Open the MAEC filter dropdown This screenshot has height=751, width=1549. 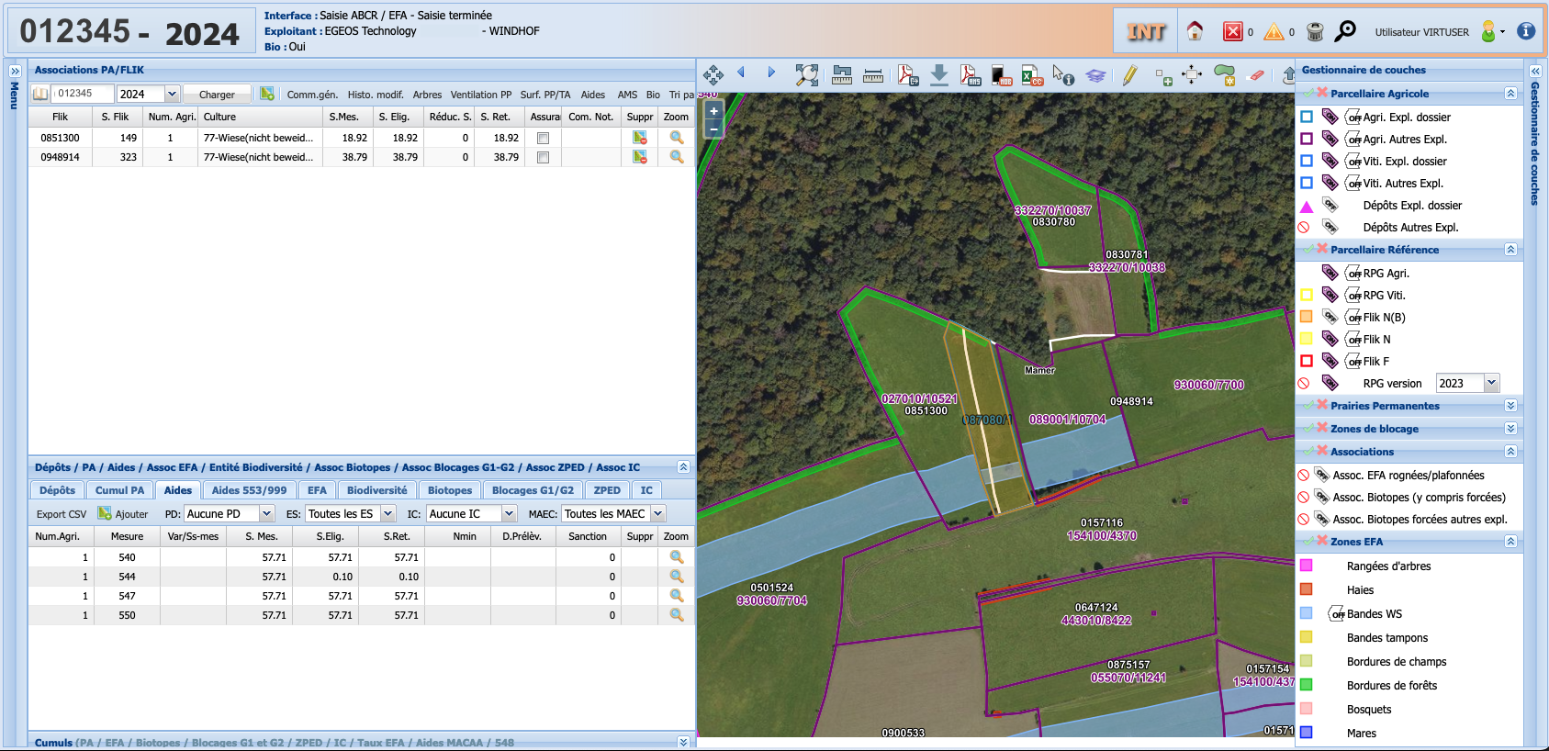click(657, 514)
